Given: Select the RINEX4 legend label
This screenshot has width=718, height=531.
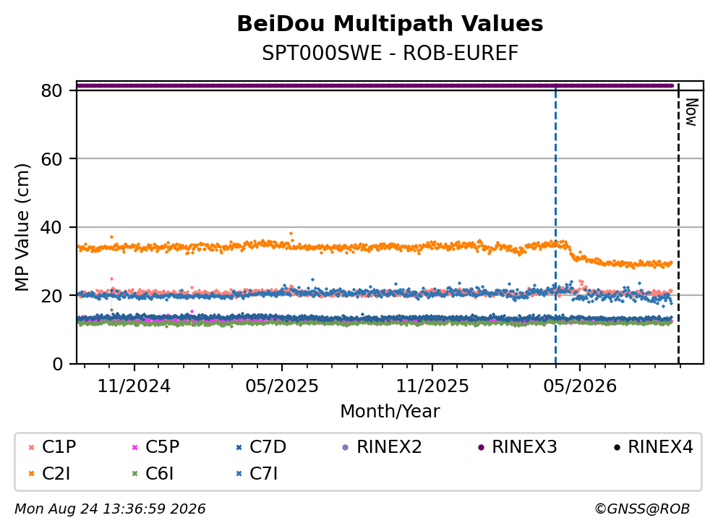Looking at the screenshot, I should [x=661, y=446].
